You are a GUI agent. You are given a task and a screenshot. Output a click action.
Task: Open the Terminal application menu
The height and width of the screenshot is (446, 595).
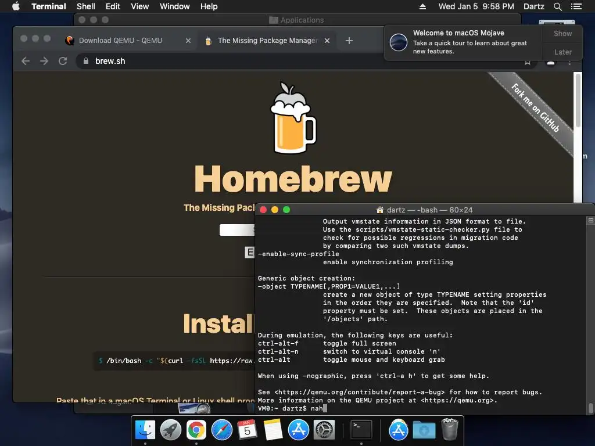tap(49, 6)
